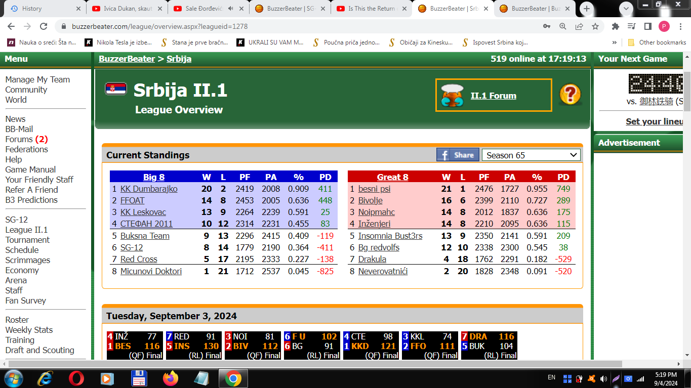Launch Internet Explorer from the taskbar
The width and height of the screenshot is (691, 388).
pyautogui.click(x=46, y=378)
